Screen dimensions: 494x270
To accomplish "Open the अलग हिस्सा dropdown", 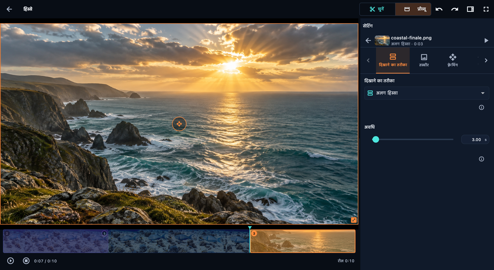I will [x=426, y=93].
